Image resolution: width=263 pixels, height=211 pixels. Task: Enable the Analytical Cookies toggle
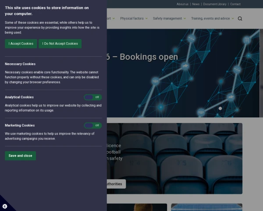[x=93, y=97]
